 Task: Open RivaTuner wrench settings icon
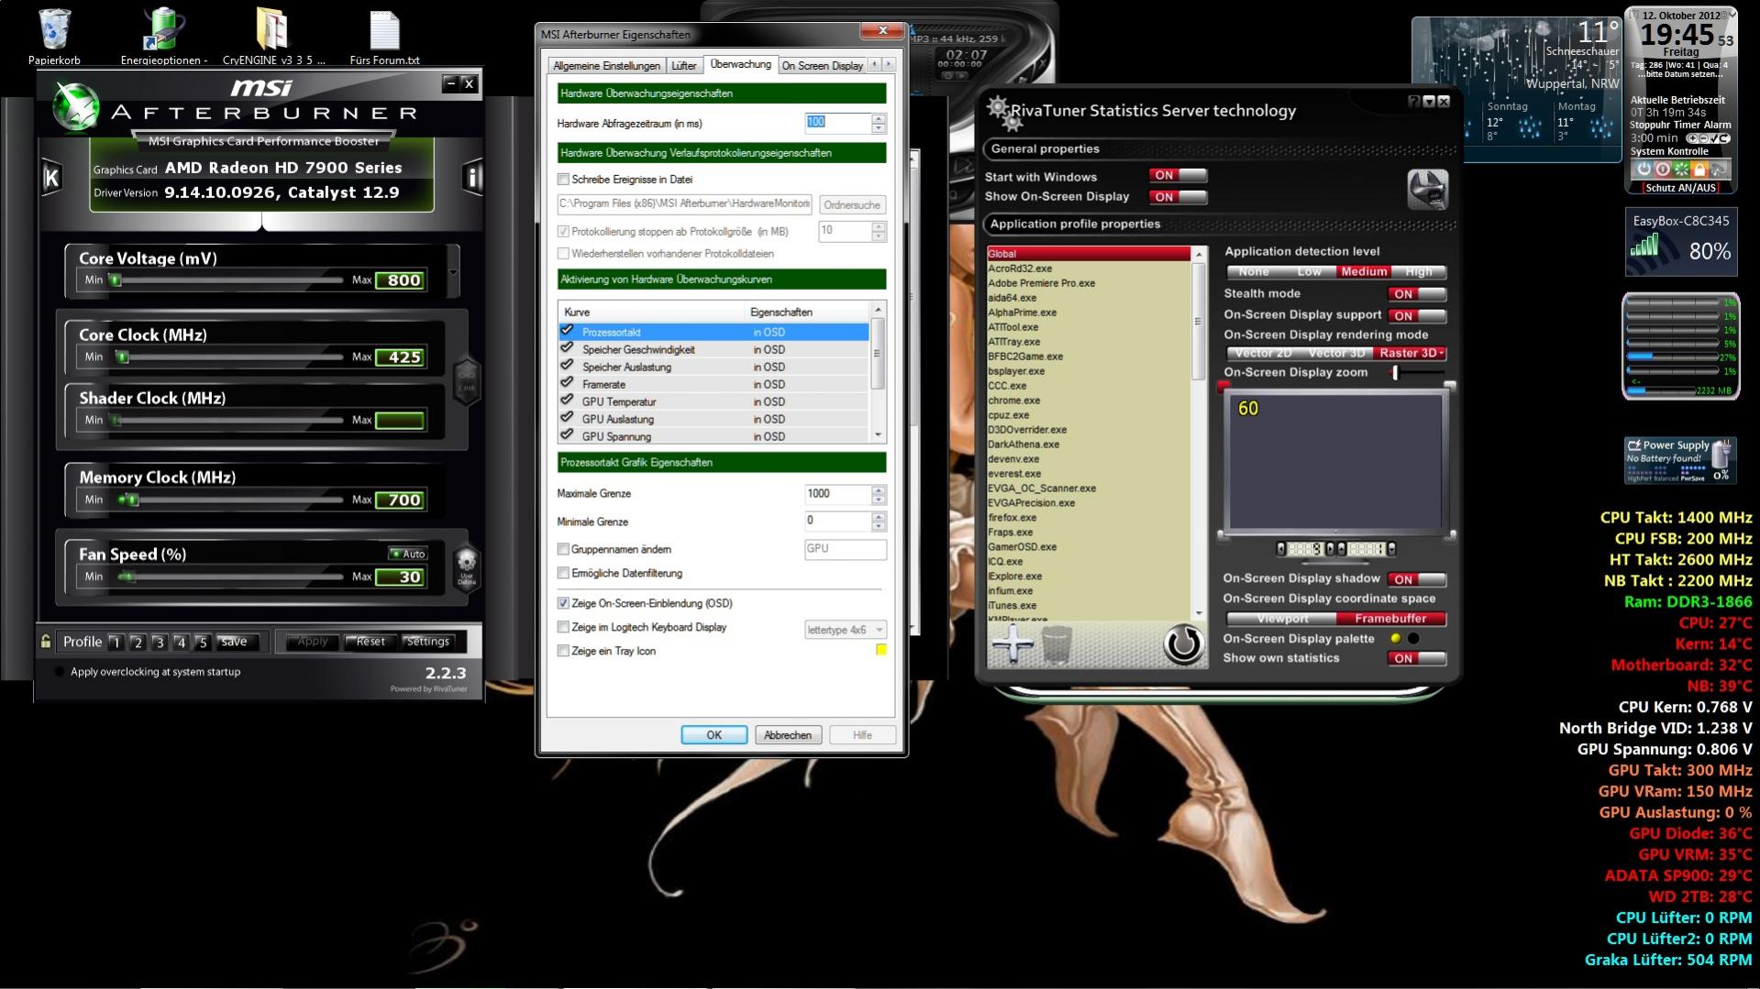click(1427, 190)
